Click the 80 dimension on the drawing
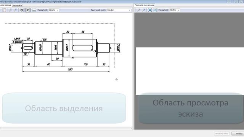The width and height of the screenshot is (244, 137). coord(49,64)
